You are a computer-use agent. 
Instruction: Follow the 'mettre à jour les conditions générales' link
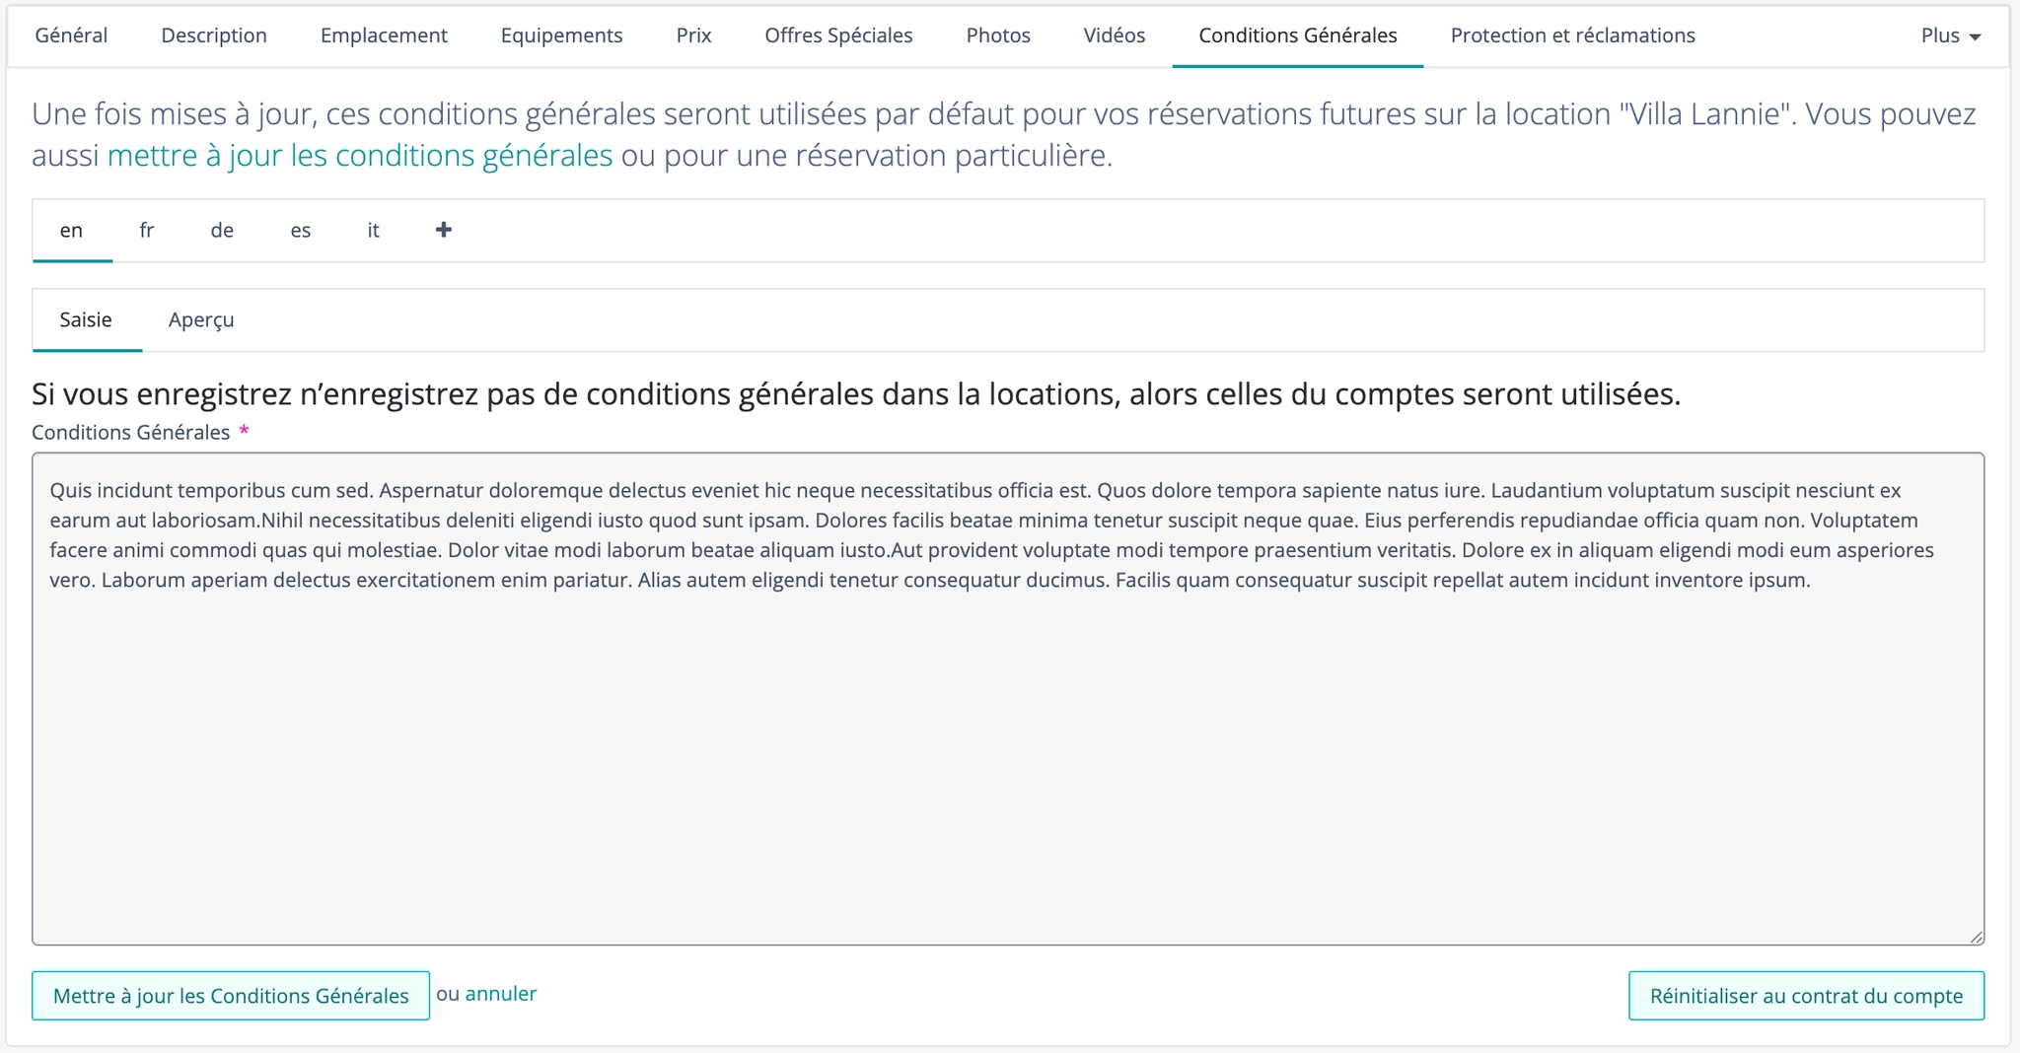tap(360, 156)
